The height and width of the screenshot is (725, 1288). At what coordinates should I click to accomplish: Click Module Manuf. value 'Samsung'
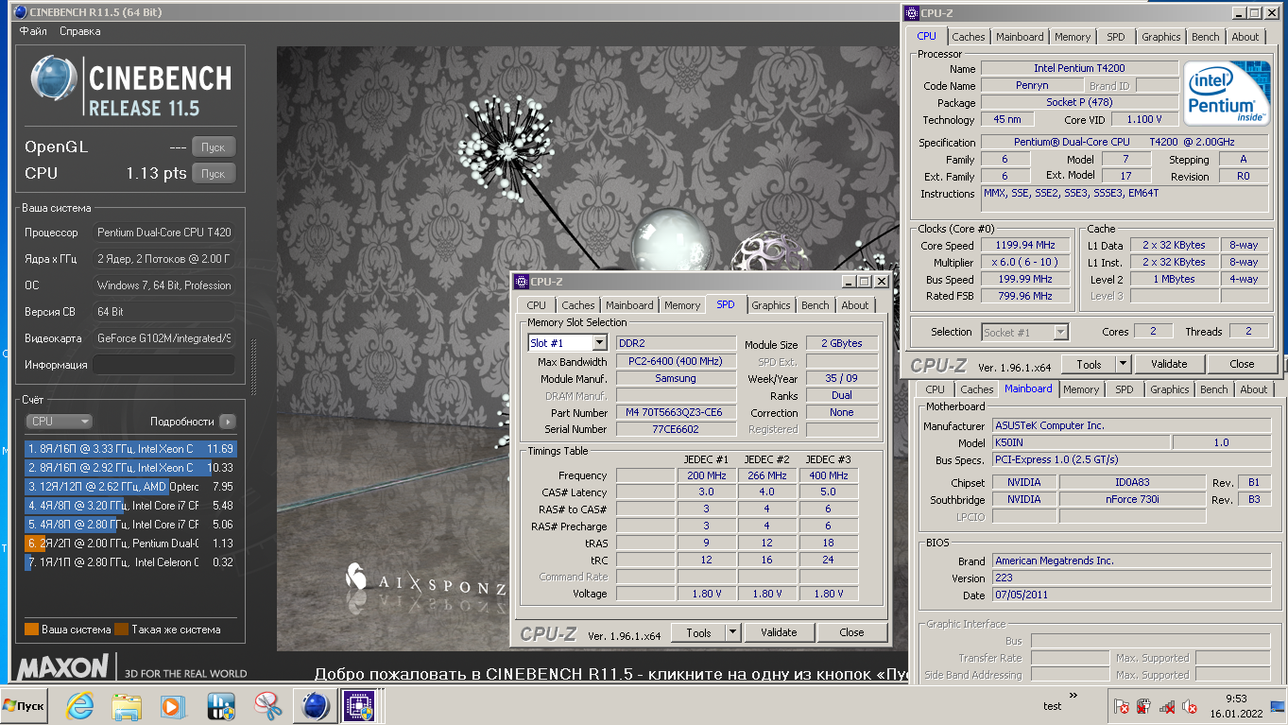[676, 378]
